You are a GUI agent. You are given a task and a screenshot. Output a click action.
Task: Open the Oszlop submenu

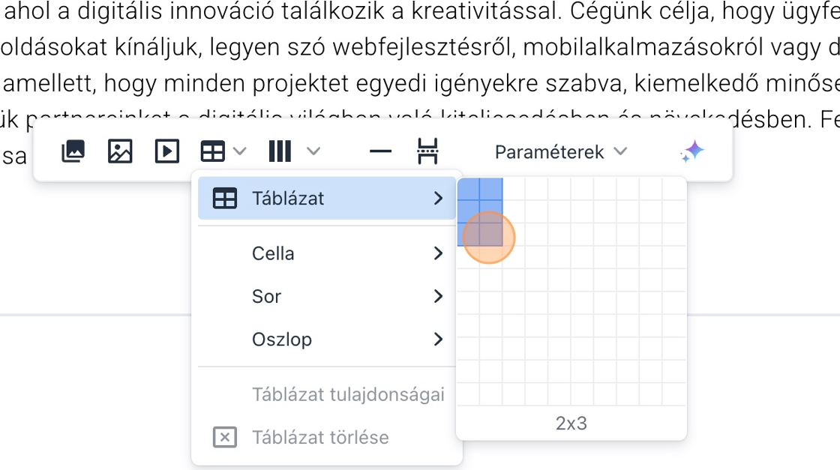point(327,339)
